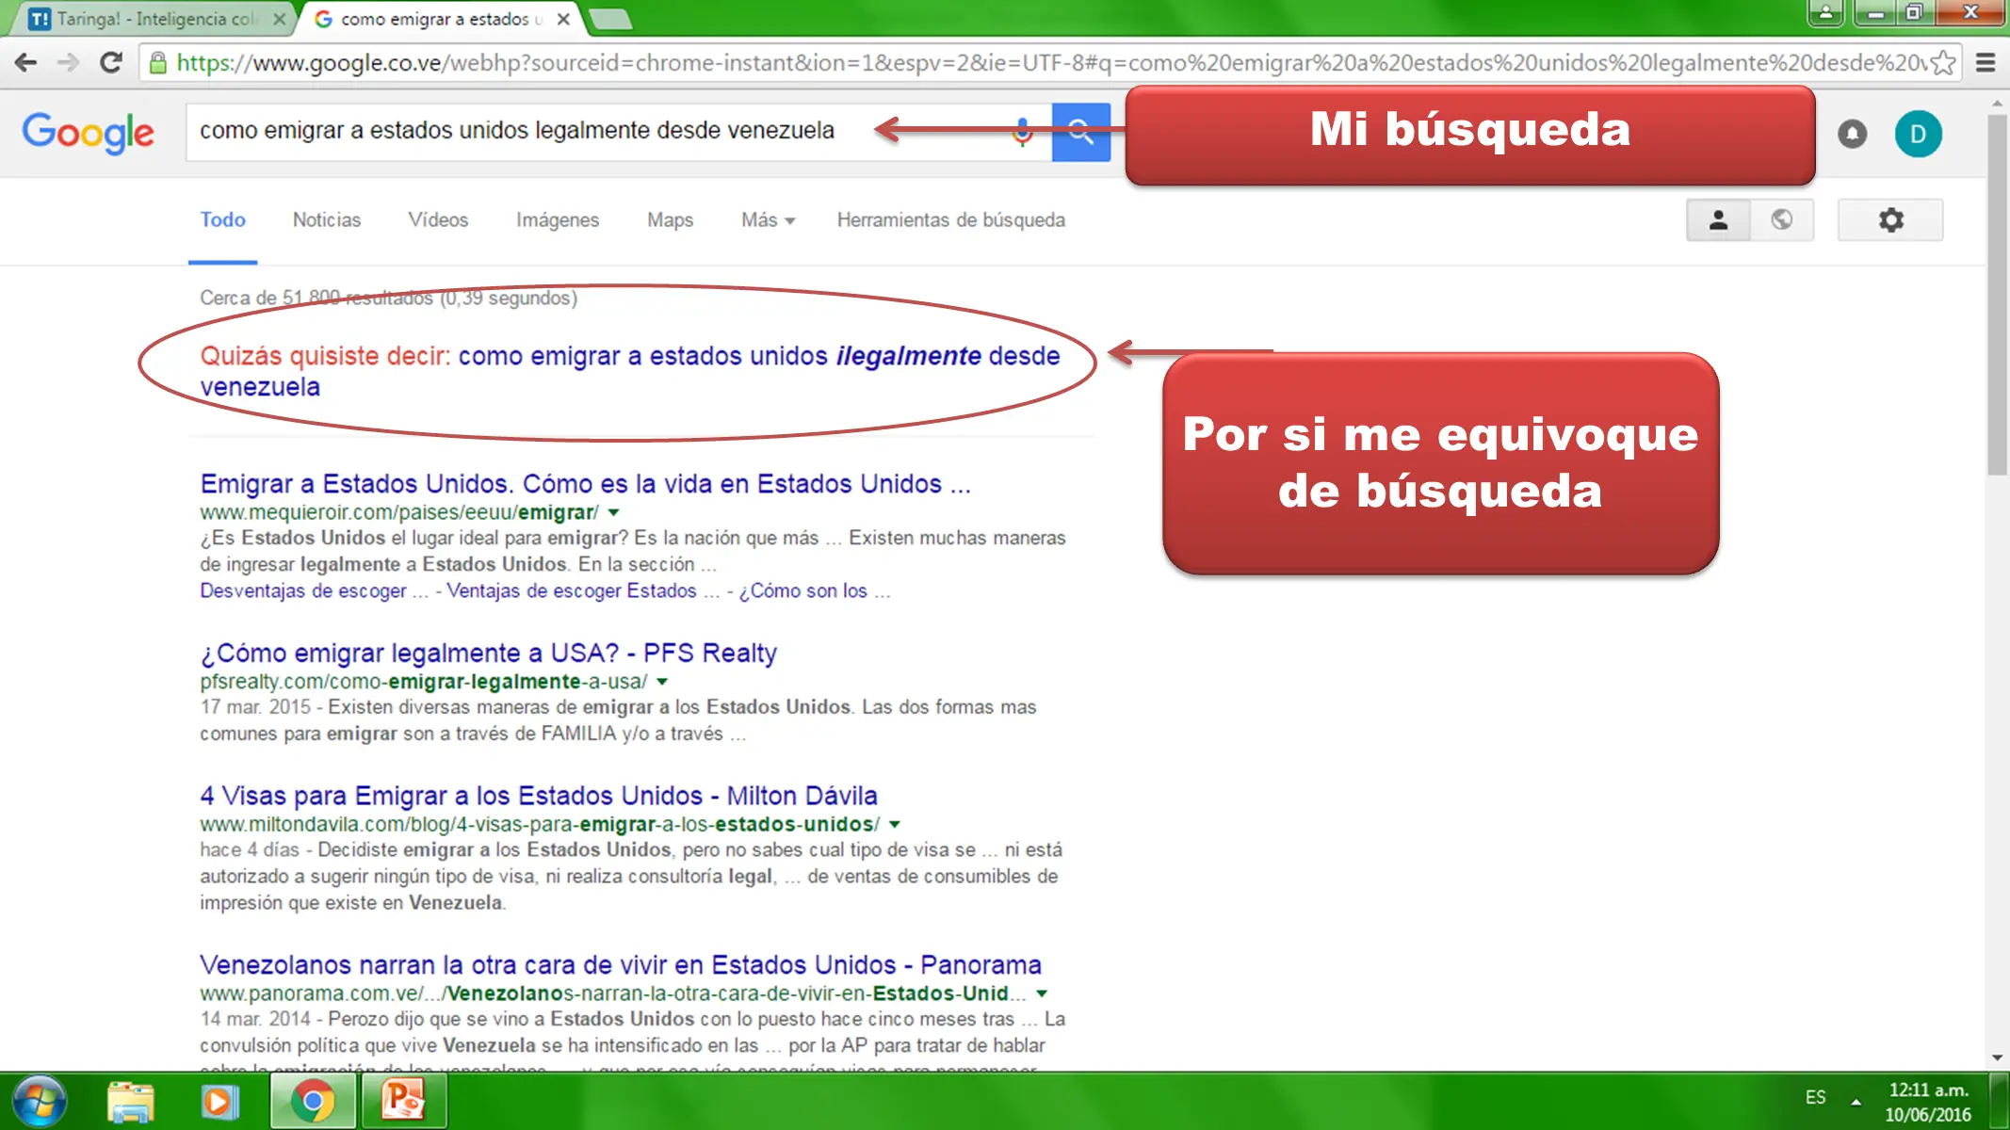Click the Chrome icon in the taskbar
The image size is (2010, 1130).
click(313, 1101)
